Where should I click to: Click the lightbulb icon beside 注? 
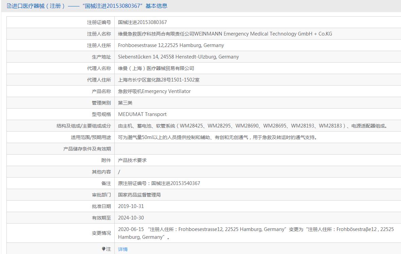click(x=104, y=249)
